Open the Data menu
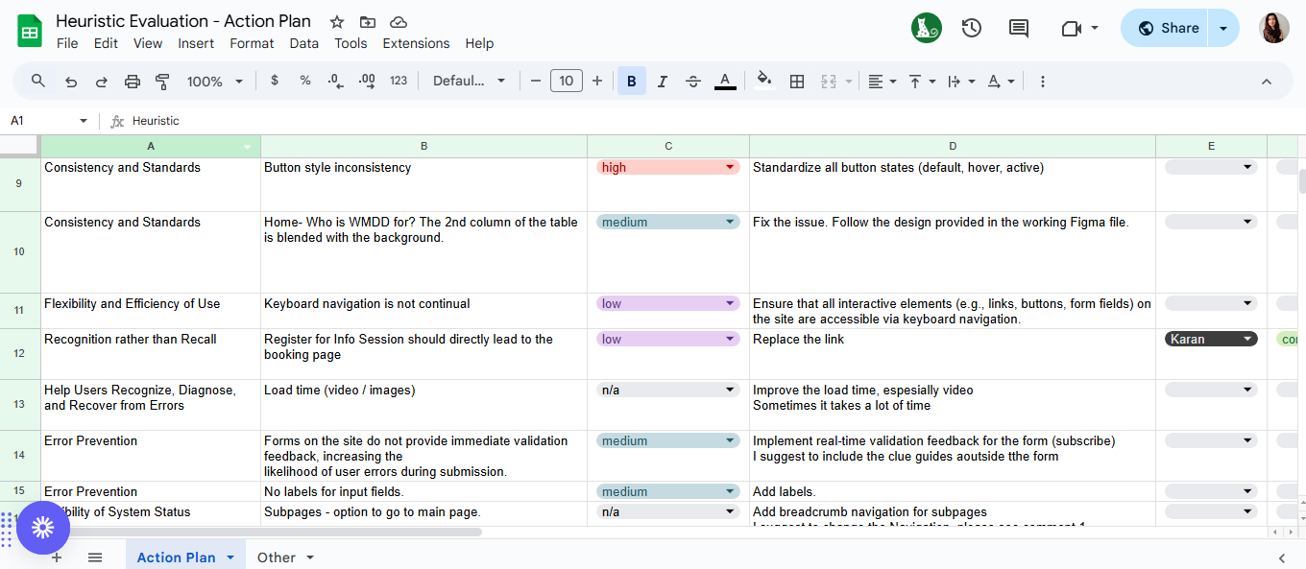 (303, 43)
